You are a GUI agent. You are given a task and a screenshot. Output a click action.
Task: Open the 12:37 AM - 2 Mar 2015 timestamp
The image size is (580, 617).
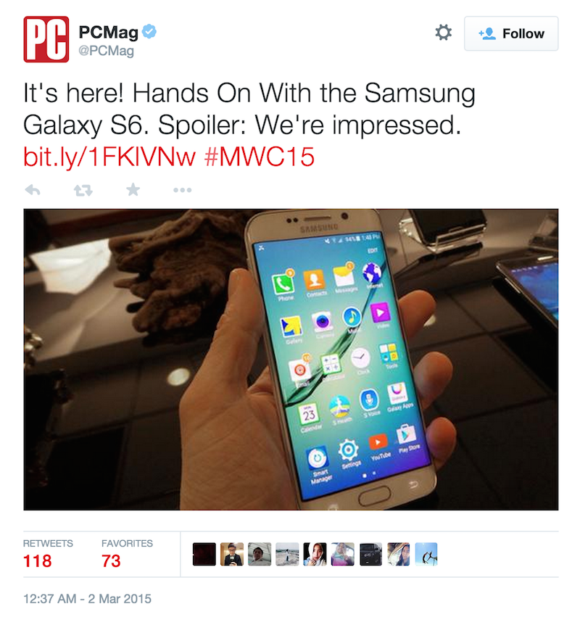click(87, 599)
